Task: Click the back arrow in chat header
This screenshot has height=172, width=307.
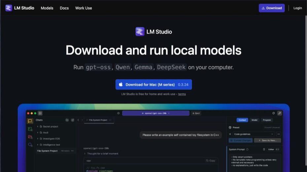Action: pos(78,120)
